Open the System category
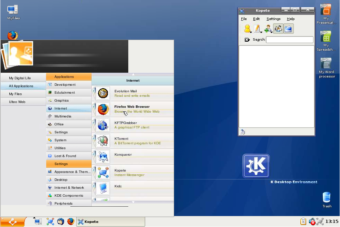The height and width of the screenshot is (227, 340). [x=69, y=140]
